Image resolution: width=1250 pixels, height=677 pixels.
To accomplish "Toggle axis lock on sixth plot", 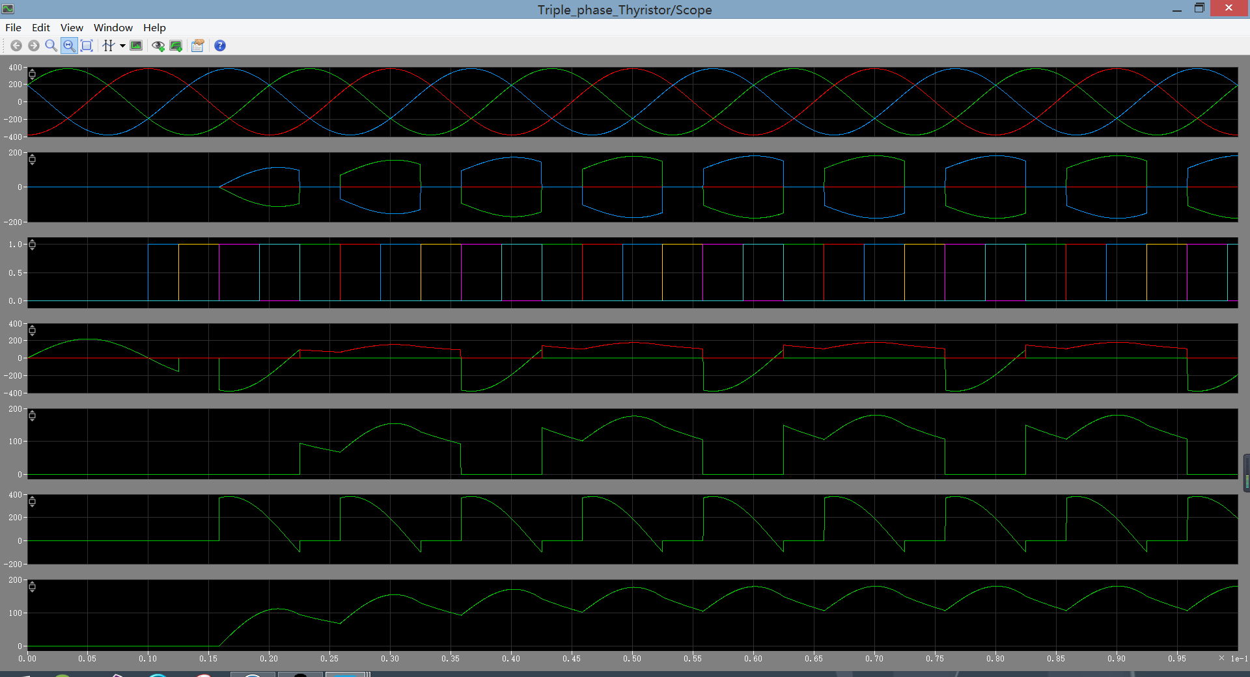I will [x=32, y=501].
